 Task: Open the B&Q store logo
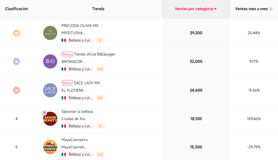tap(50, 61)
